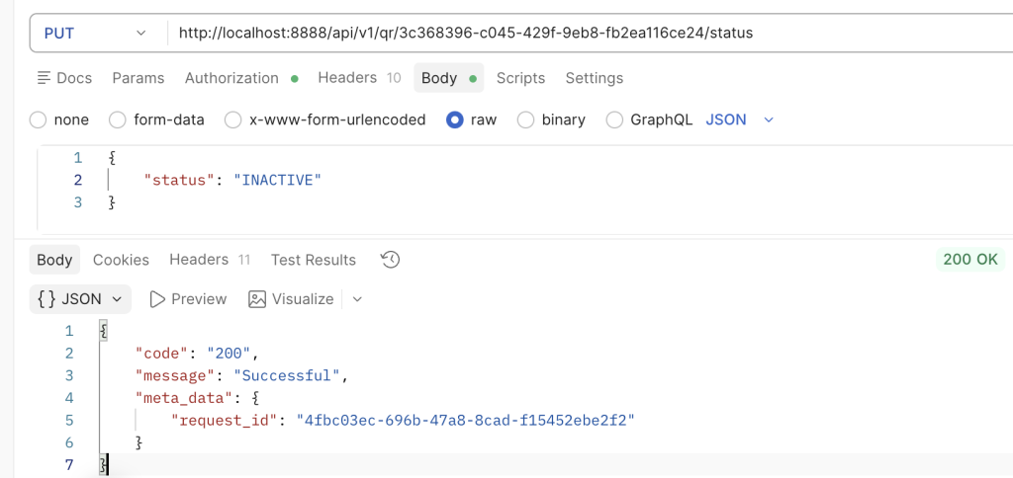1013x478 pixels.
Task: Select the binary body radio button
Action: pyautogui.click(x=525, y=119)
